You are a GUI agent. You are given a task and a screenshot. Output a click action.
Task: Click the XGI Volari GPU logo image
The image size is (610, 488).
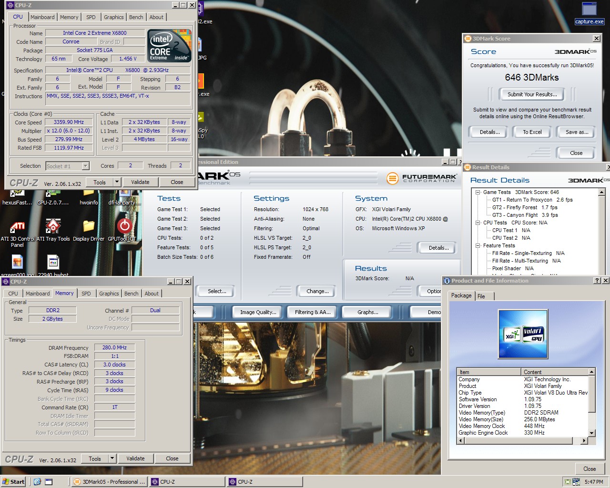(x=523, y=334)
